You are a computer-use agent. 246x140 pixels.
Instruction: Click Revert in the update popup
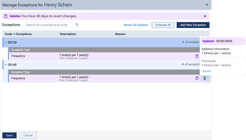pos(207,71)
